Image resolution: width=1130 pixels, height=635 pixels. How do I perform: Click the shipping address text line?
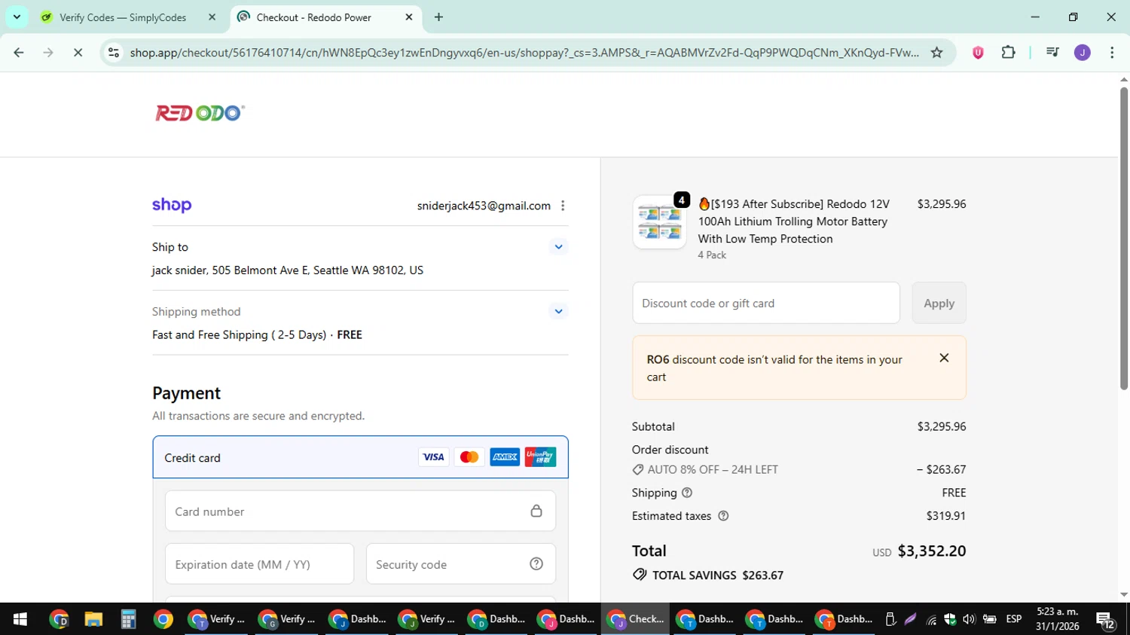point(288,270)
